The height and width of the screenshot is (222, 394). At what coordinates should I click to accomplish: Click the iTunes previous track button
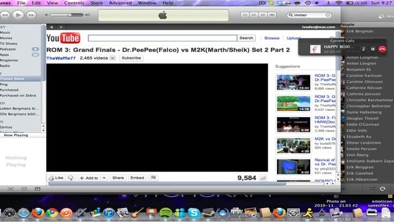pos(4,15)
